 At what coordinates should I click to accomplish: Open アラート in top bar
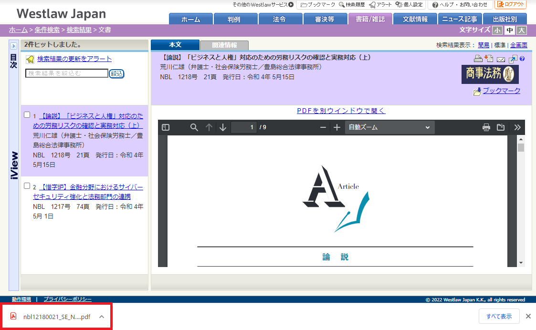(380, 5)
